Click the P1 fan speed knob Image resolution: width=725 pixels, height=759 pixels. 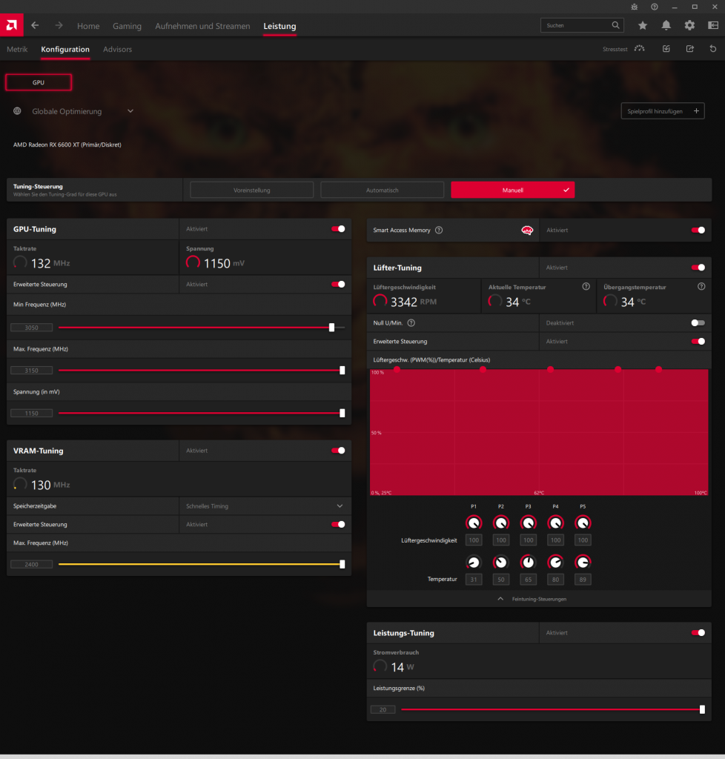point(474,523)
